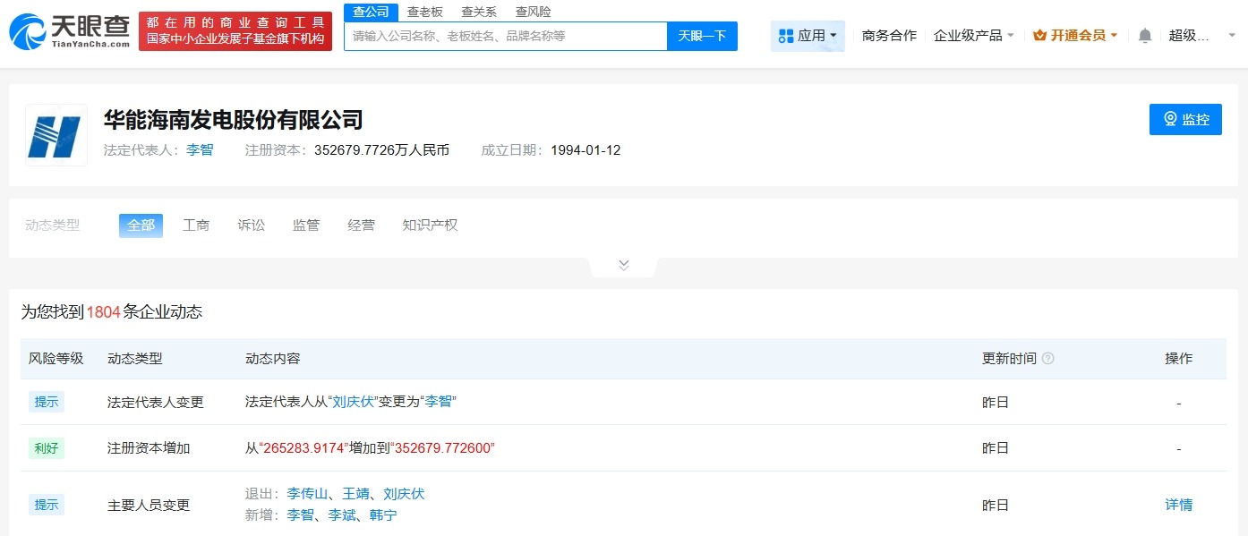1248x536 pixels.
Task: Click the 商务合作 menu item
Action: coord(889,35)
